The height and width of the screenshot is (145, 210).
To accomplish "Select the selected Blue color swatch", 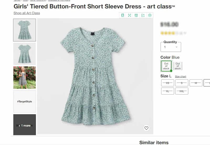I will click(166, 66).
